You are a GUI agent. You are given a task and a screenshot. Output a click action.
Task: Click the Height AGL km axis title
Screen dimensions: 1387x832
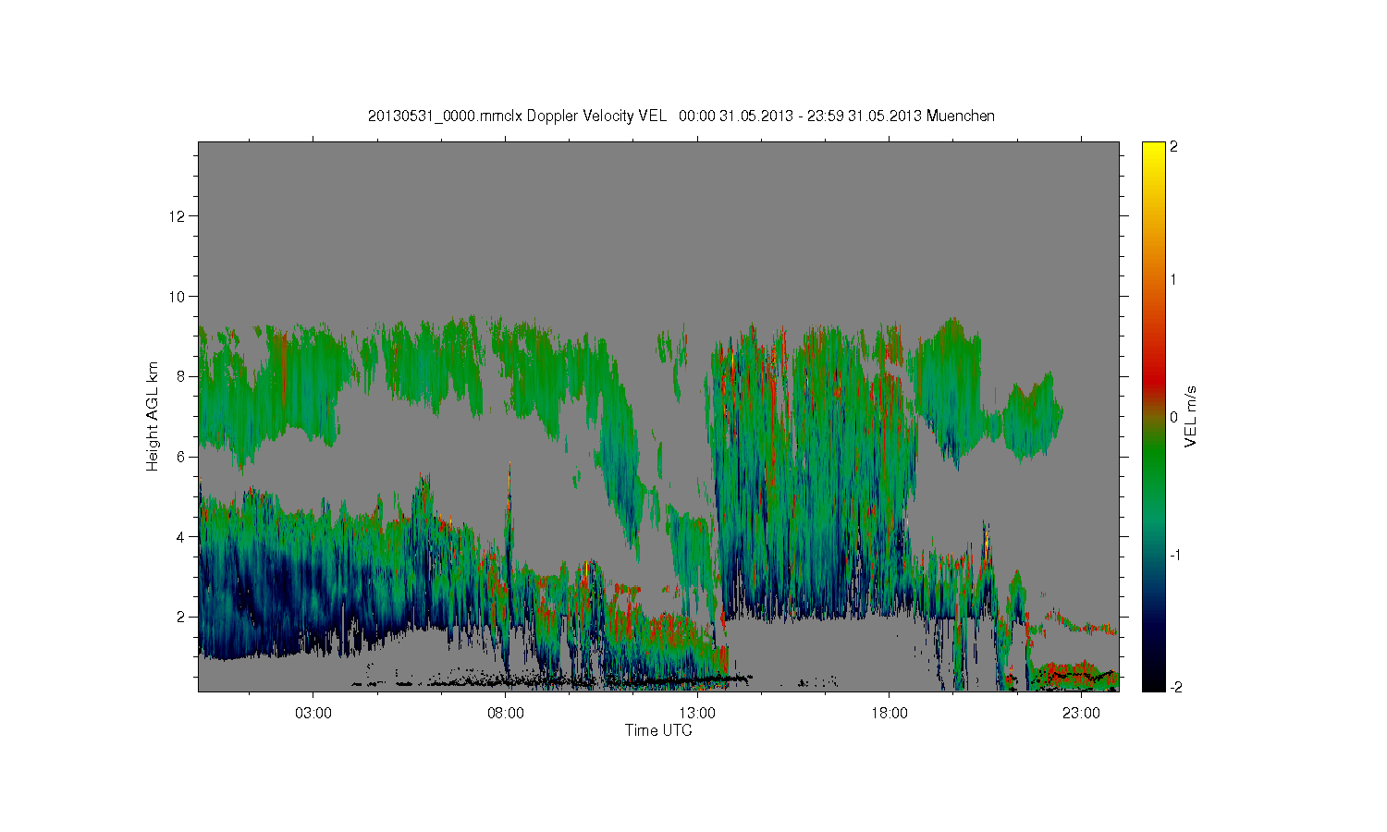[153, 416]
